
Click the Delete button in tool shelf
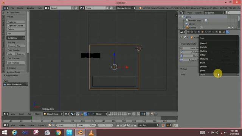(16, 29)
